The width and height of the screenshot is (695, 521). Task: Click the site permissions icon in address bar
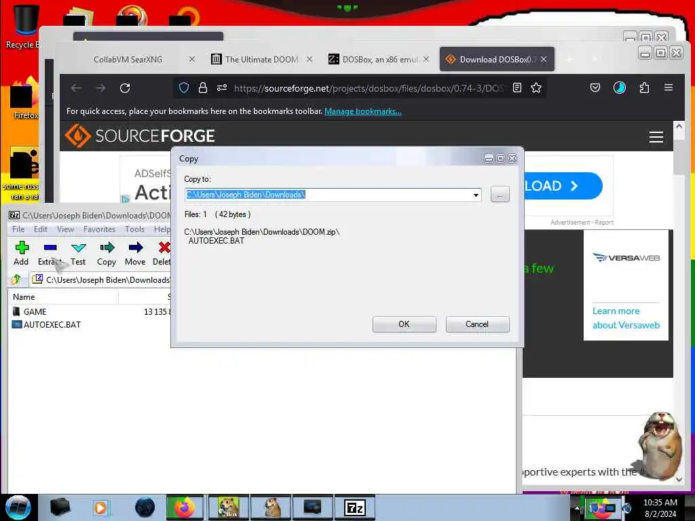222,88
